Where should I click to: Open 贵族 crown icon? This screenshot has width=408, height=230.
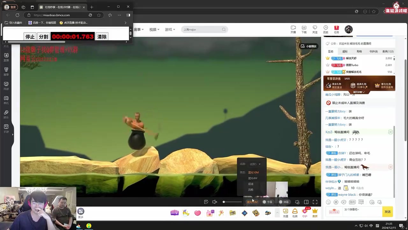[315, 213]
